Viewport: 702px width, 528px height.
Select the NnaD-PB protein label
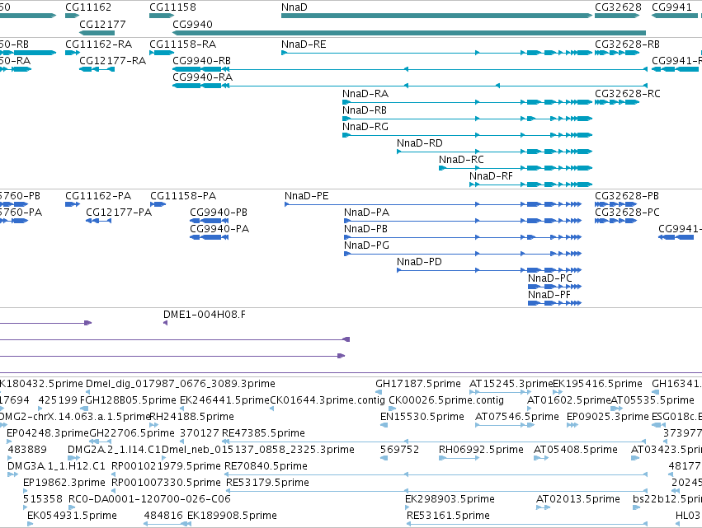pos(365,229)
